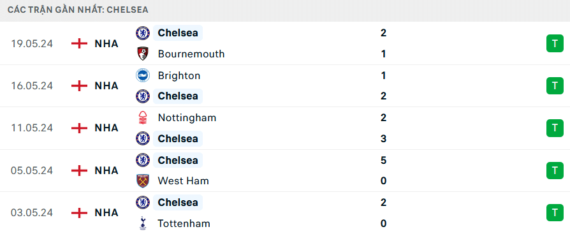Screen dimensions: 570x234
Task: Open the Tottenham team link
Action: coord(184,223)
